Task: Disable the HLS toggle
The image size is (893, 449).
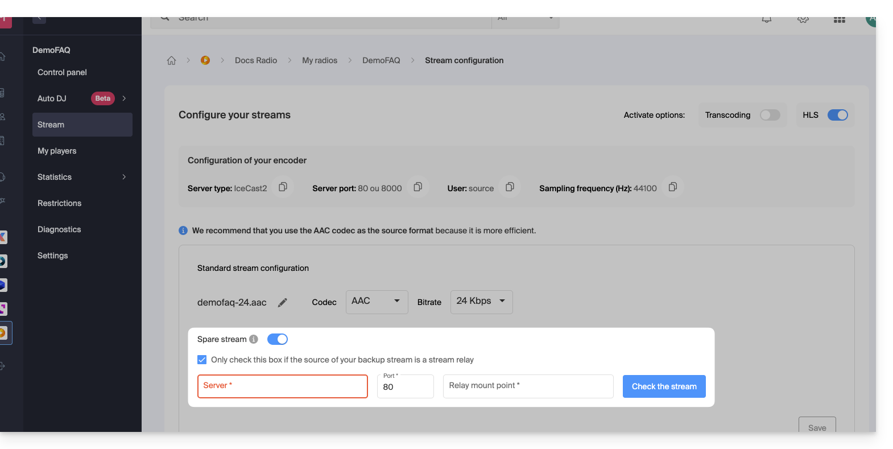Action: pyautogui.click(x=837, y=115)
